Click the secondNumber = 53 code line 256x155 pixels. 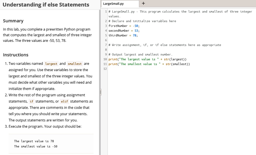tap(124, 31)
